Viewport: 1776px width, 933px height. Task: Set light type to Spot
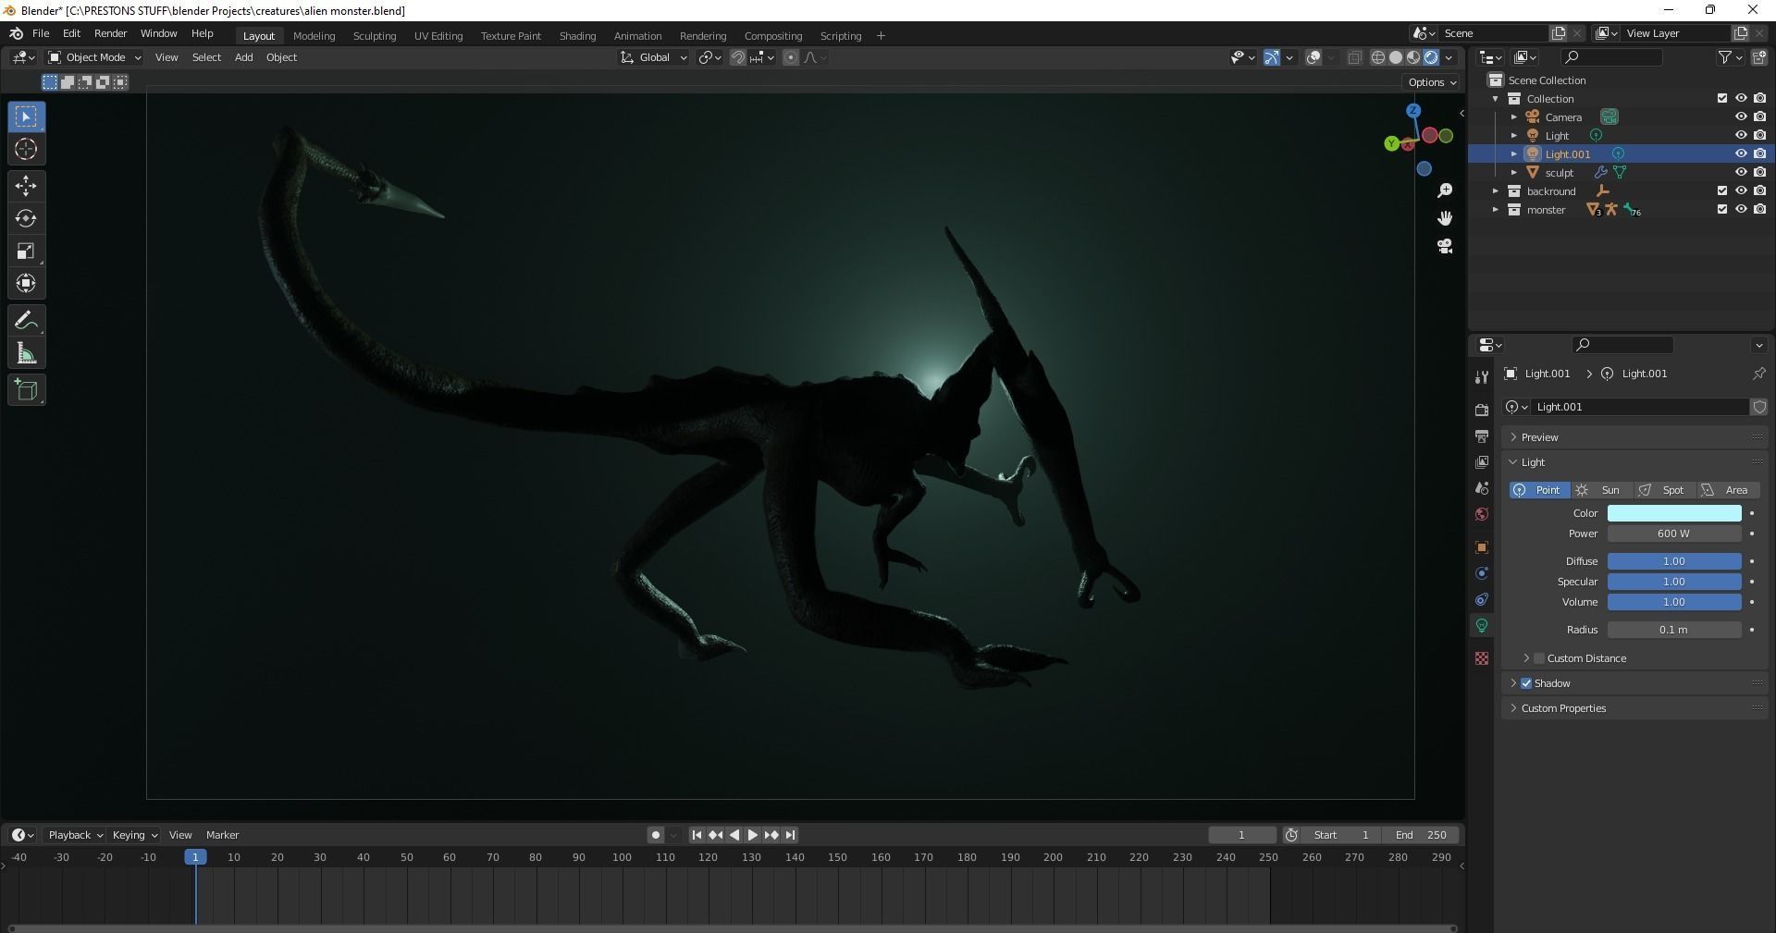click(1664, 490)
